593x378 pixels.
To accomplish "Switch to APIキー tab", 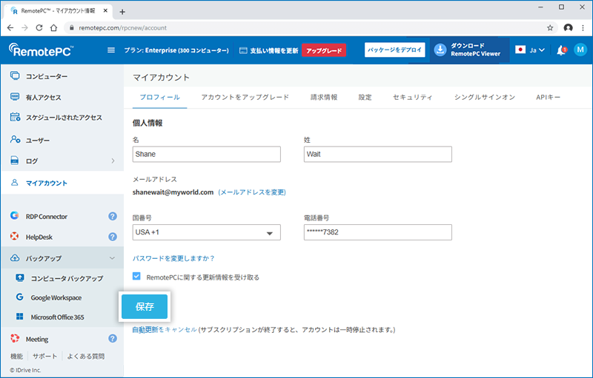I will pos(548,98).
